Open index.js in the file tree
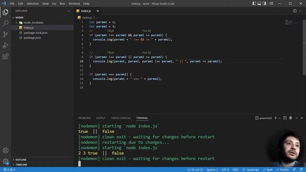 coord(29,28)
